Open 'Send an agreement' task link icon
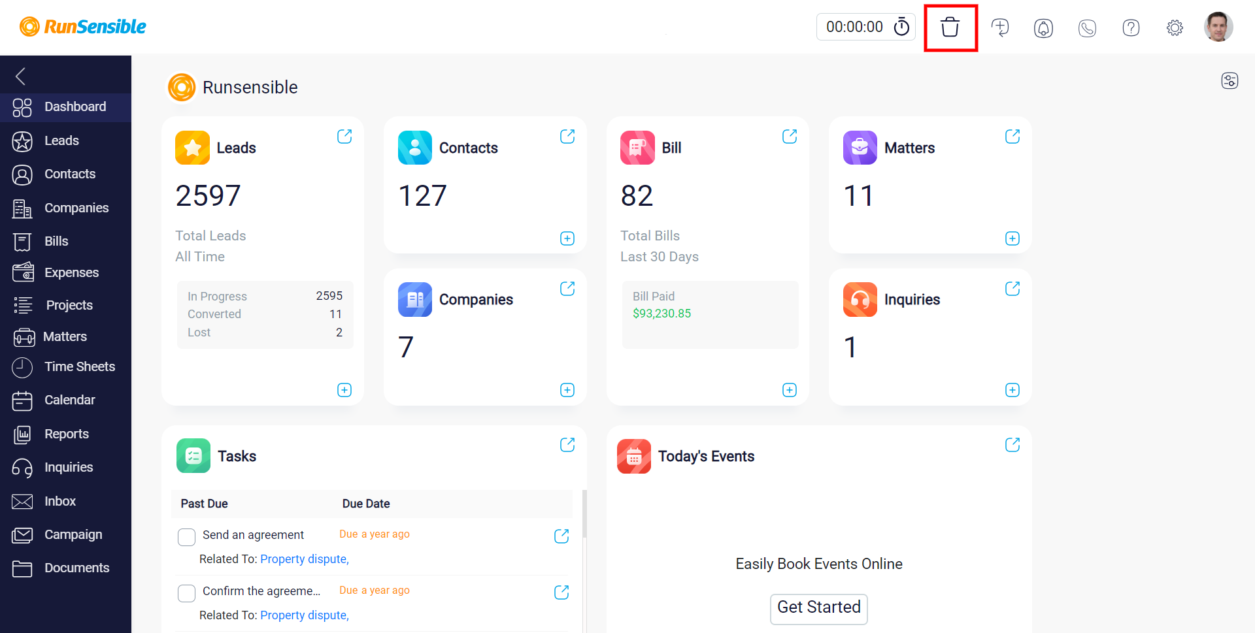This screenshot has width=1255, height=633. click(561, 536)
